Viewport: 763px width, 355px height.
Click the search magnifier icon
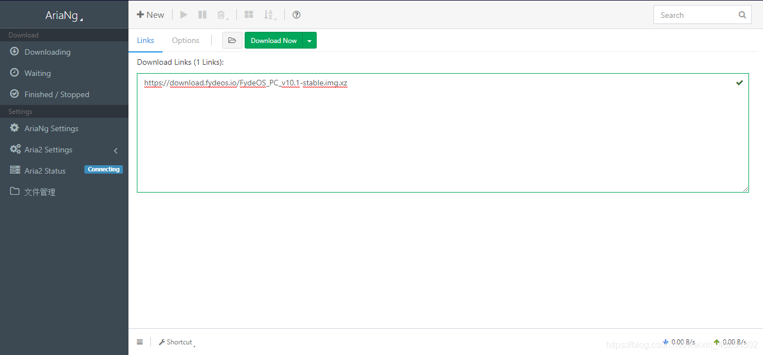pos(742,15)
